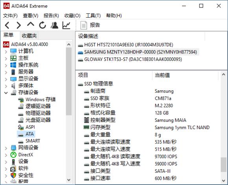Viewport: 228px width, 185px height.
Task: Expand the 网络设备 tree node
Action: point(6,148)
